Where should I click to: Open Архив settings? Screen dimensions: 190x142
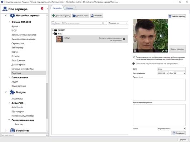[x=15, y=26]
